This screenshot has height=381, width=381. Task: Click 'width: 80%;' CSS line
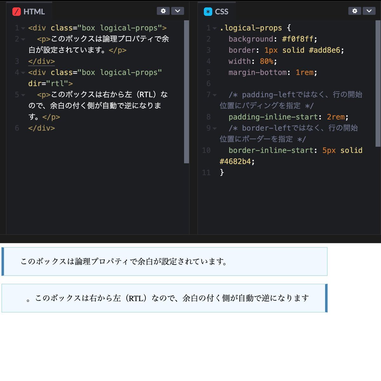tap(253, 61)
